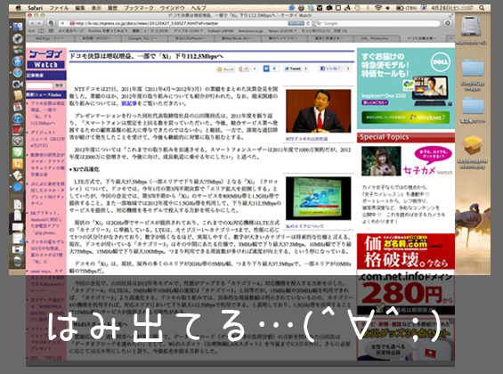Click the 女子カメ Watch topic image
The image size is (503, 374).
pyautogui.click(x=381, y=161)
